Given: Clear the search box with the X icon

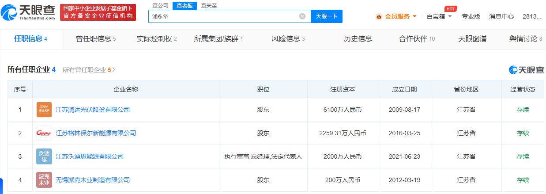Looking at the screenshot, I should tap(302, 16).
